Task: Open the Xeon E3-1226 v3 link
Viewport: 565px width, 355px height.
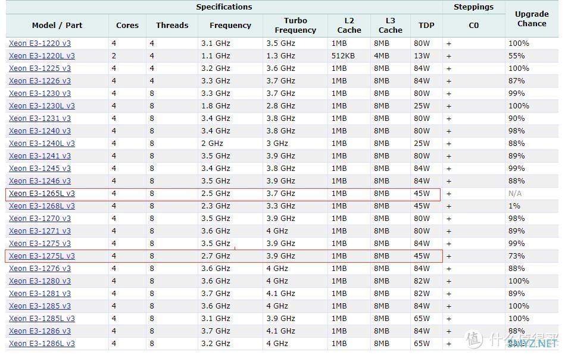Action: pyautogui.click(x=40, y=81)
